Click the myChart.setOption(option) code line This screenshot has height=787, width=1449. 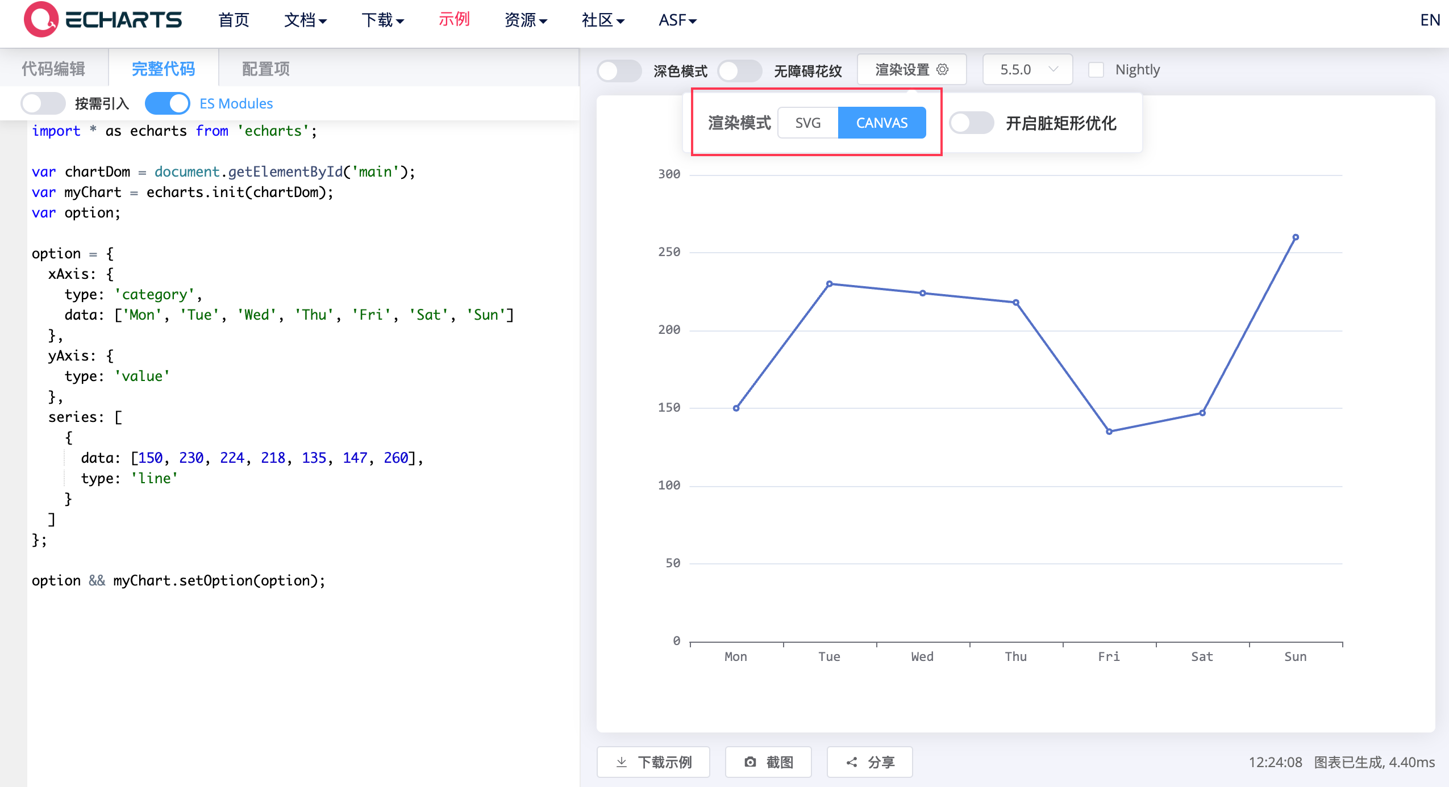[x=178, y=580]
